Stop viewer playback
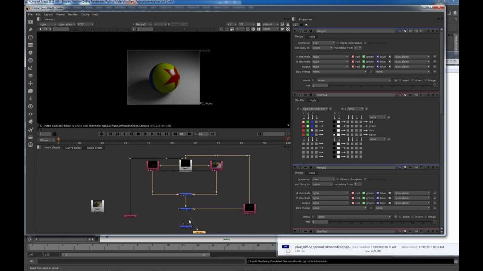 (x=138, y=134)
